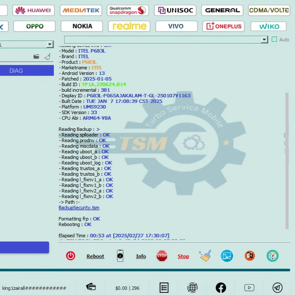Click the Reboot label
Viewport: 295px width, 295px height.
[x=96, y=256]
